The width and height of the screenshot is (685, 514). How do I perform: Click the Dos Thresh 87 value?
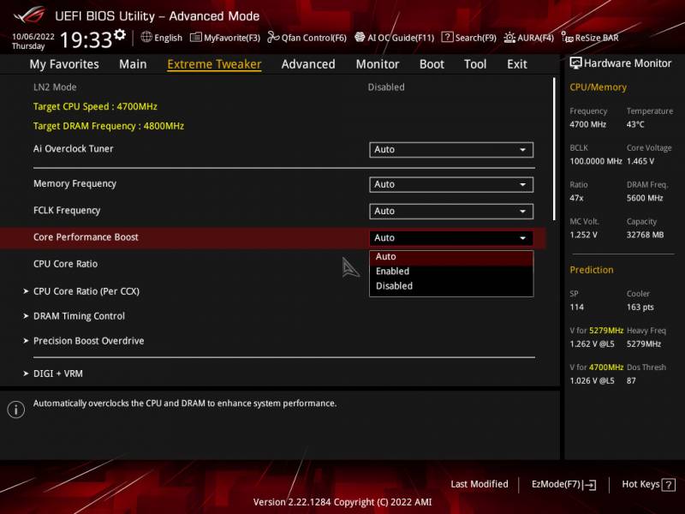(631, 380)
